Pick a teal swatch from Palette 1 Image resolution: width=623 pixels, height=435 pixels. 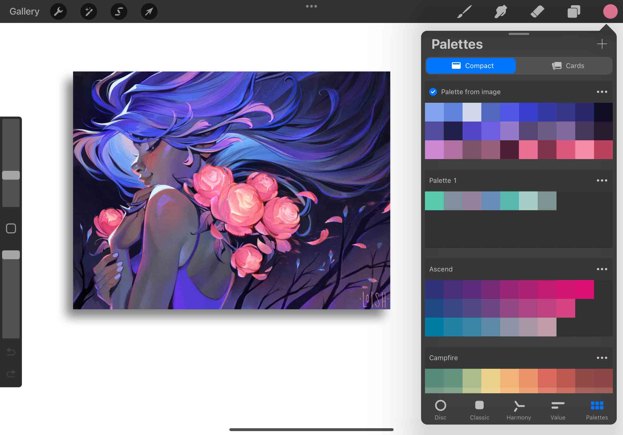tap(434, 201)
